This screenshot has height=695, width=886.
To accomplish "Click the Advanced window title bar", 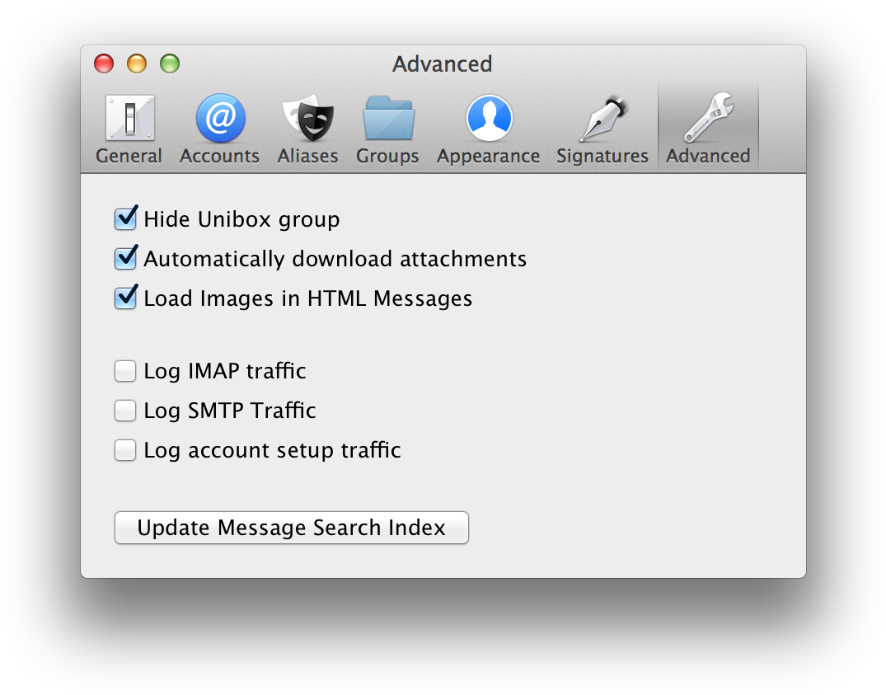I will (x=443, y=64).
